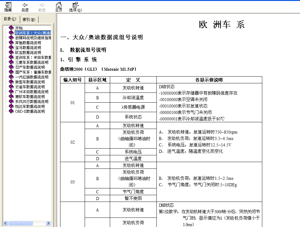Click the book icon beside 亚洲车系
Screen dimensions: 300x227
point(11,57)
